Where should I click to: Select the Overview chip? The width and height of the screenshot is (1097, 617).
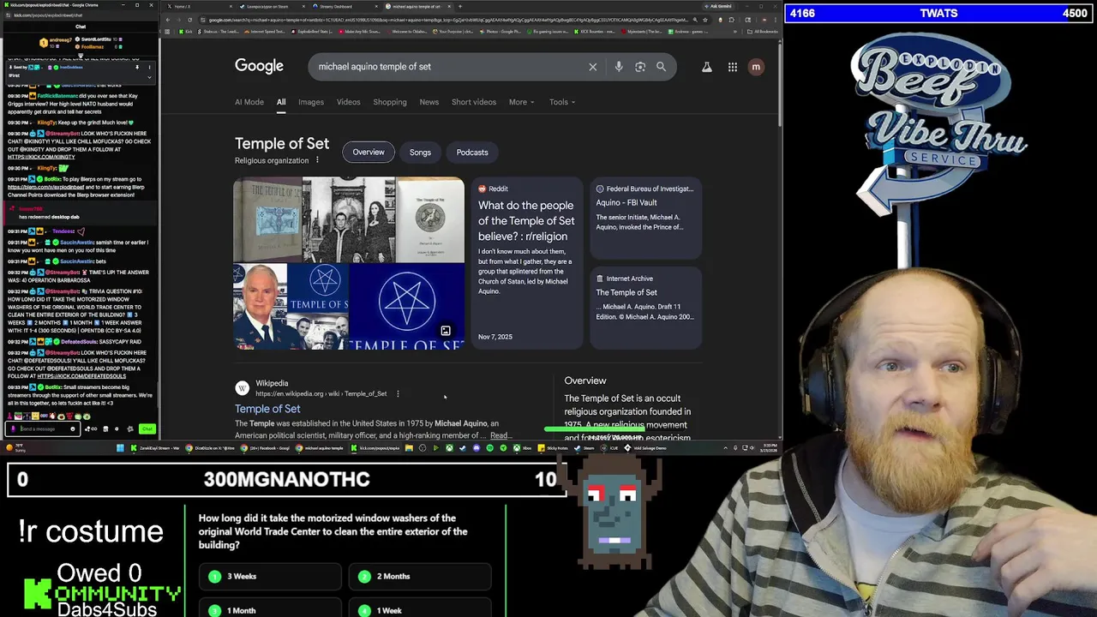[369, 153]
